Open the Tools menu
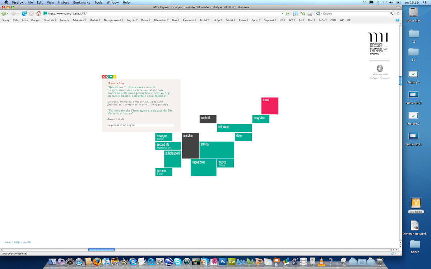The image size is (431, 269). coord(98,3)
